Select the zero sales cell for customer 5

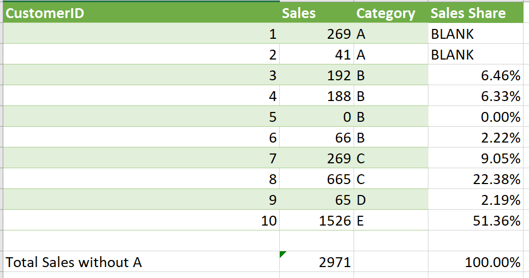[x=317, y=117]
